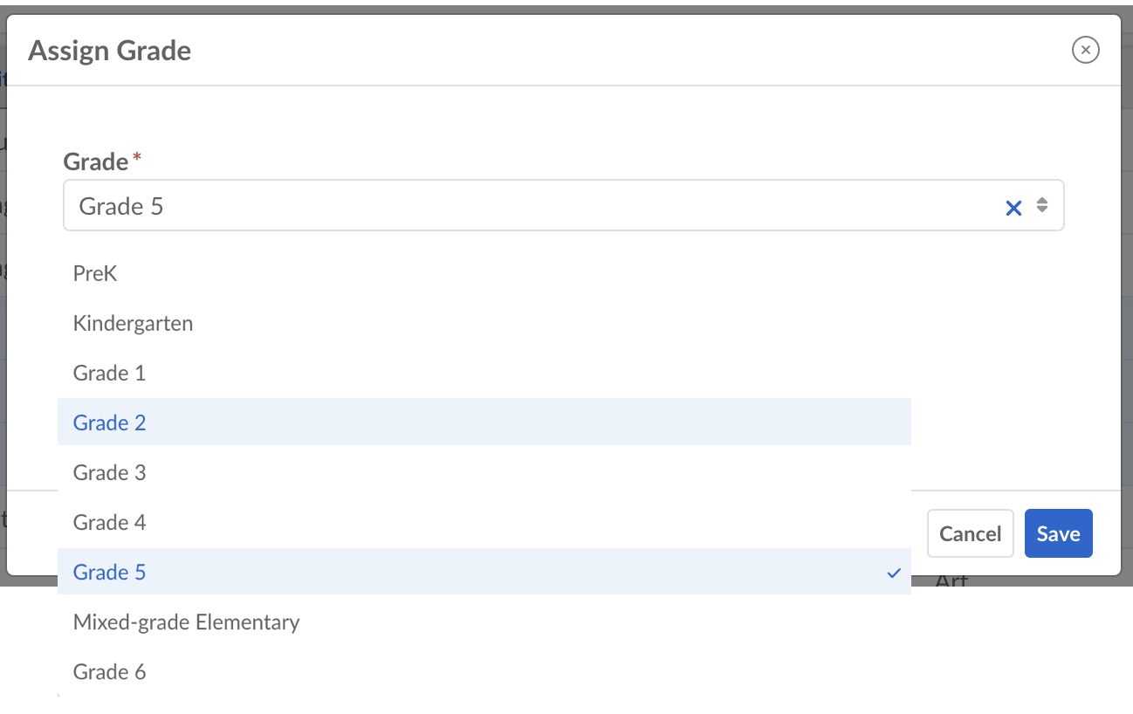Image resolution: width=1133 pixels, height=714 pixels.
Task: Pick Grade 1 in the dropdown
Action: pos(109,374)
